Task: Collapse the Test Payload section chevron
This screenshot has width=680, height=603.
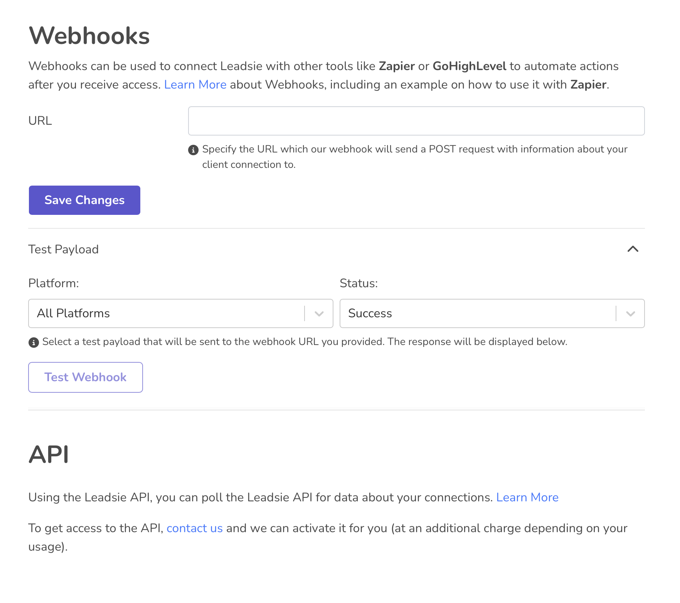Action: (x=633, y=249)
